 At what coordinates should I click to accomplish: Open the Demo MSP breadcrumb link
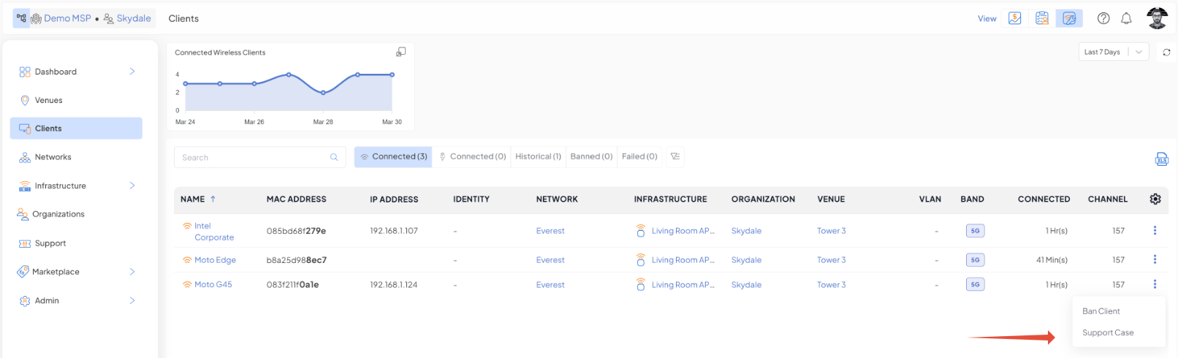tap(67, 18)
